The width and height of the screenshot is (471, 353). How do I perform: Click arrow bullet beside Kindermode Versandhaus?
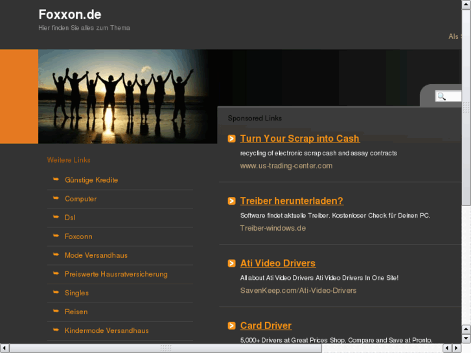pyautogui.click(x=56, y=330)
